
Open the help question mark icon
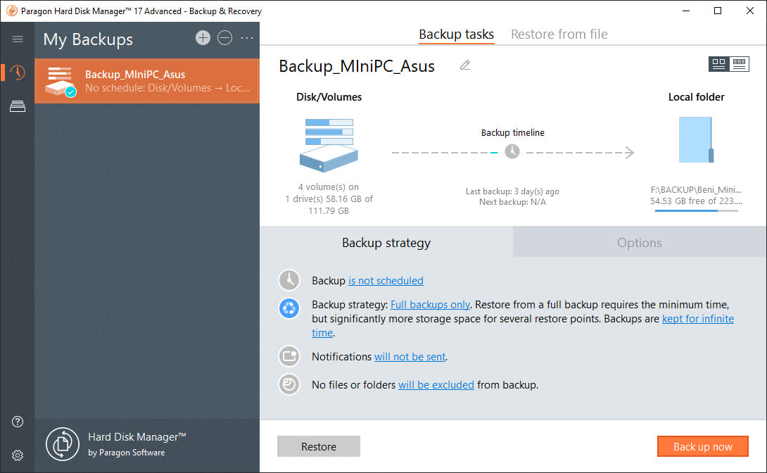18,422
